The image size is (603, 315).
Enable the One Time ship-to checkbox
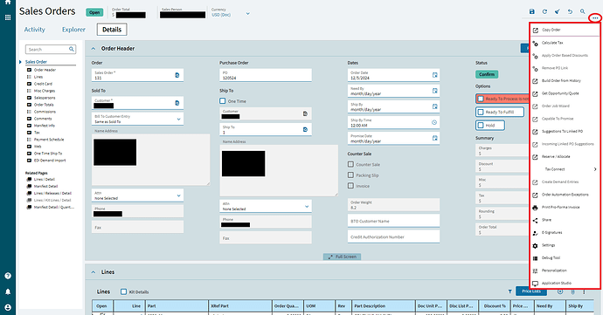(222, 101)
